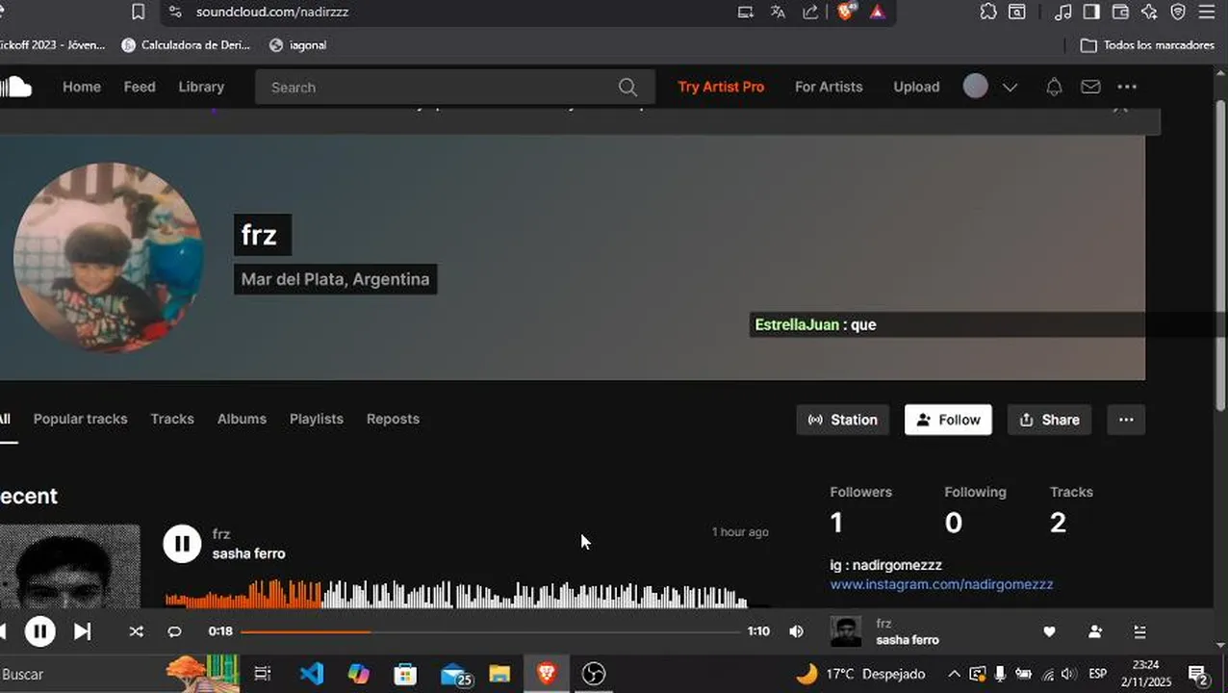
Task: Expand the user account dropdown chevron
Action: click(1010, 88)
